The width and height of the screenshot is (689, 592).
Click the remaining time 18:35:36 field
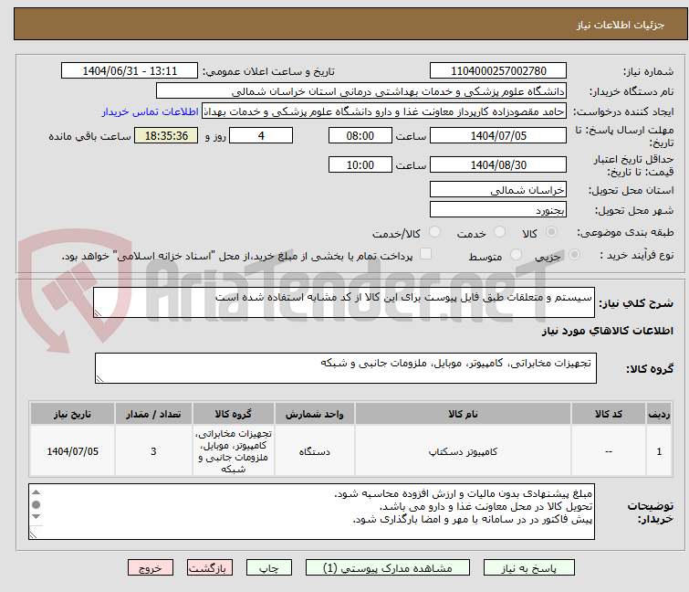[166, 135]
